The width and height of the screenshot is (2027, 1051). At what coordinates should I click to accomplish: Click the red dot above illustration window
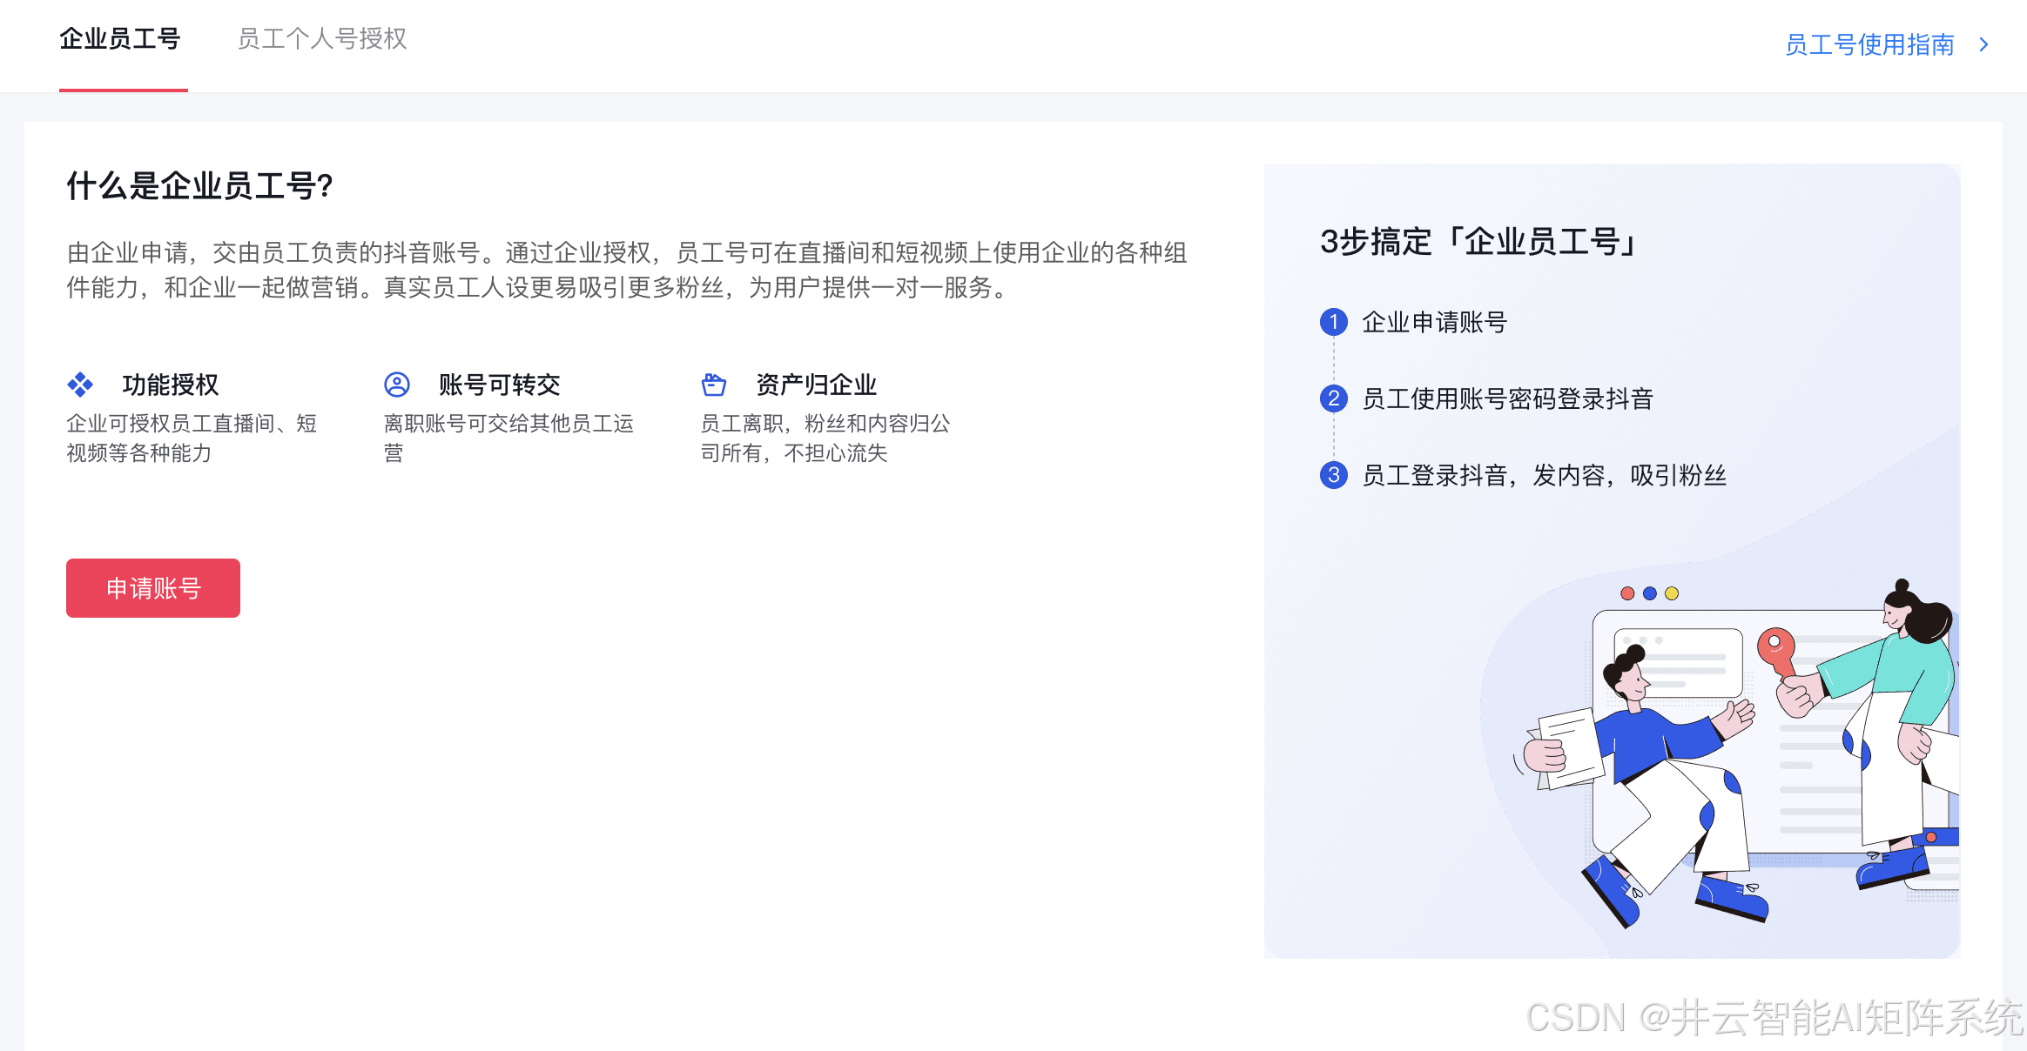[1627, 593]
